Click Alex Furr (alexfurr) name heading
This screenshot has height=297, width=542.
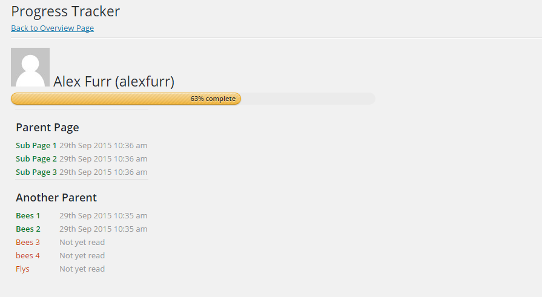click(x=114, y=82)
